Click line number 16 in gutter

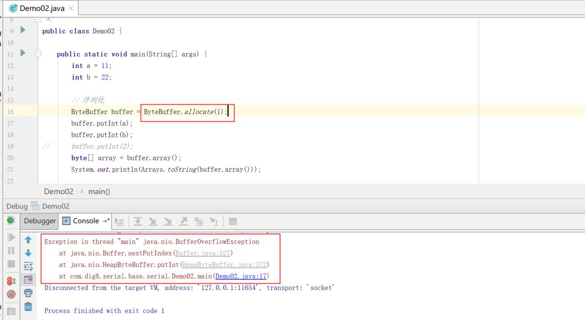coord(10,112)
